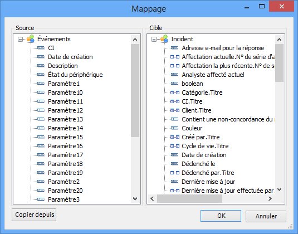
Task: Click the Cible horizontal scroll right arrow
Action: pyautogui.click(x=270, y=199)
